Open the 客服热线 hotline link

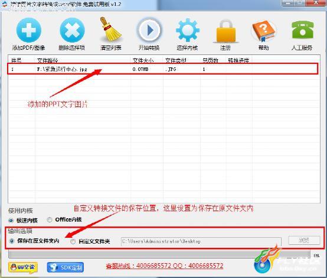pyautogui.click(x=165, y=266)
